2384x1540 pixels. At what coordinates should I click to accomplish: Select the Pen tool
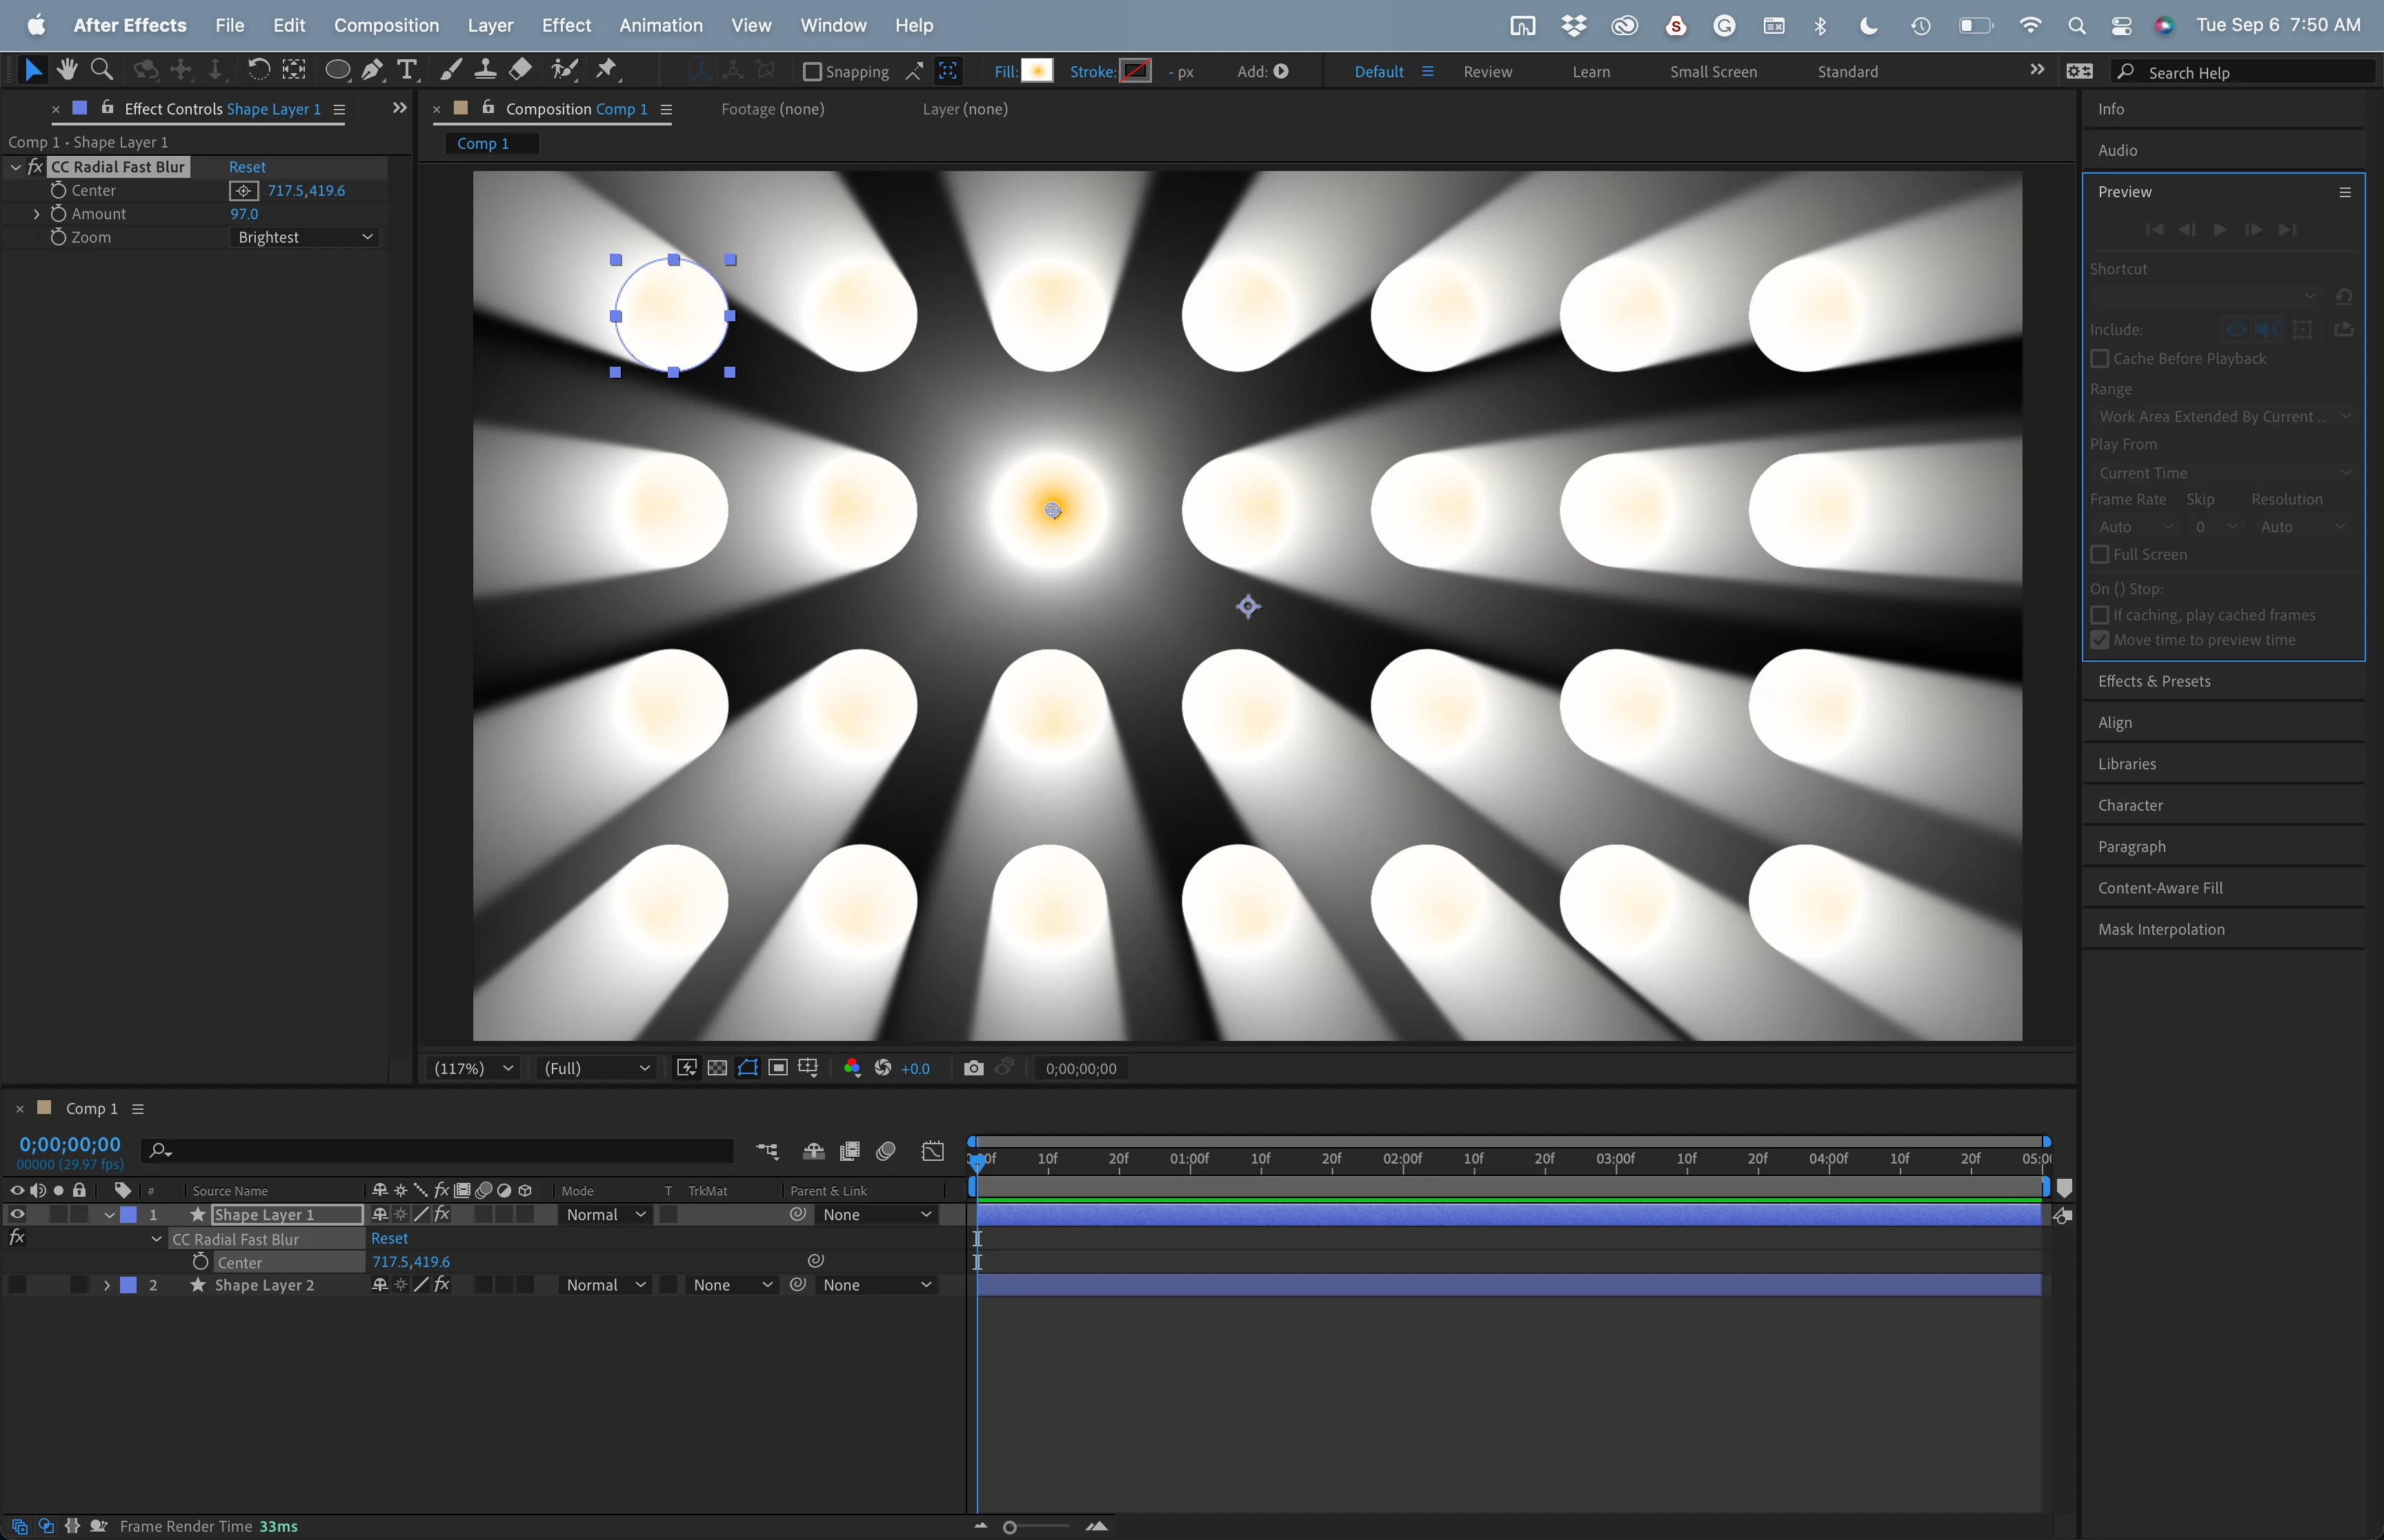(x=372, y=70)
